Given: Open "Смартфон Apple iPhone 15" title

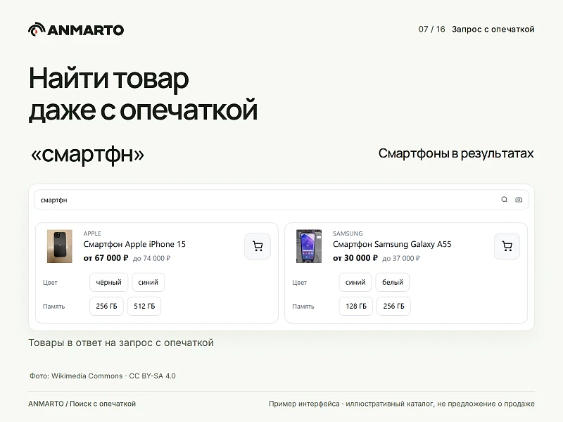Looking at the screenshot, I should pyautogui.click(x=134, y=244).
